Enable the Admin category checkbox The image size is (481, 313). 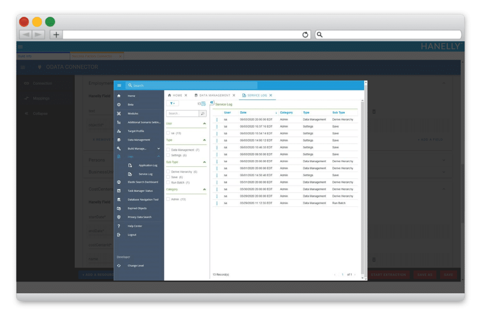pos(168,199)
